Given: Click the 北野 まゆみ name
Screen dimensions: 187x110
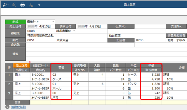Looking at the screenshot, I should 176,40.
